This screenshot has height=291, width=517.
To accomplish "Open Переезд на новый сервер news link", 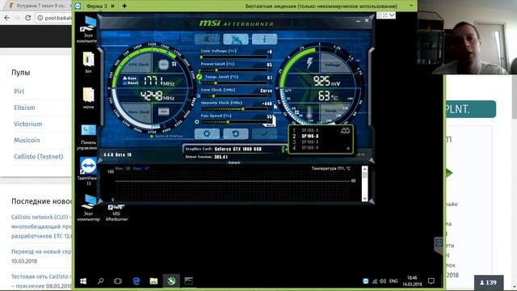I will pyautogui.click(x=41, y=251).
